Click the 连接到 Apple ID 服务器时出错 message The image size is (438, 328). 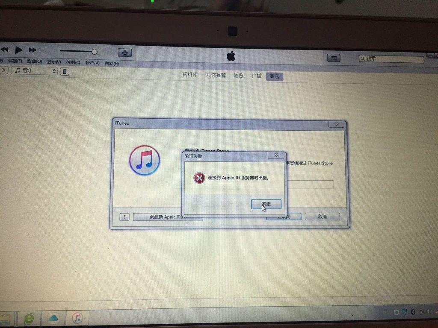coord(238,178)
